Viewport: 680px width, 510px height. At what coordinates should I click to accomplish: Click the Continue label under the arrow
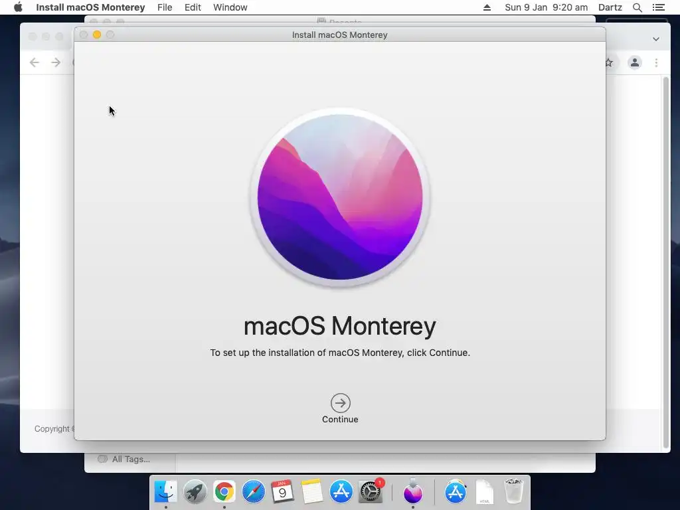(340, 420)
